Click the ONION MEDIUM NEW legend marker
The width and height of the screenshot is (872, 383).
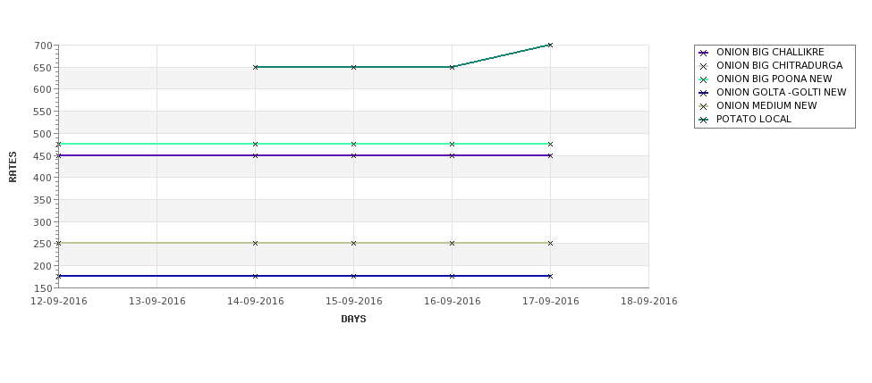[x=704, y=106]
